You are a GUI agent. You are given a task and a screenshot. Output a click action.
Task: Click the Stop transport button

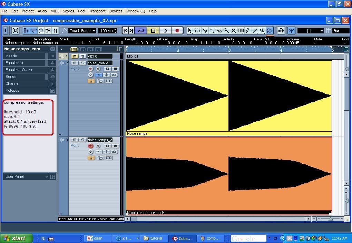(153, 30)
